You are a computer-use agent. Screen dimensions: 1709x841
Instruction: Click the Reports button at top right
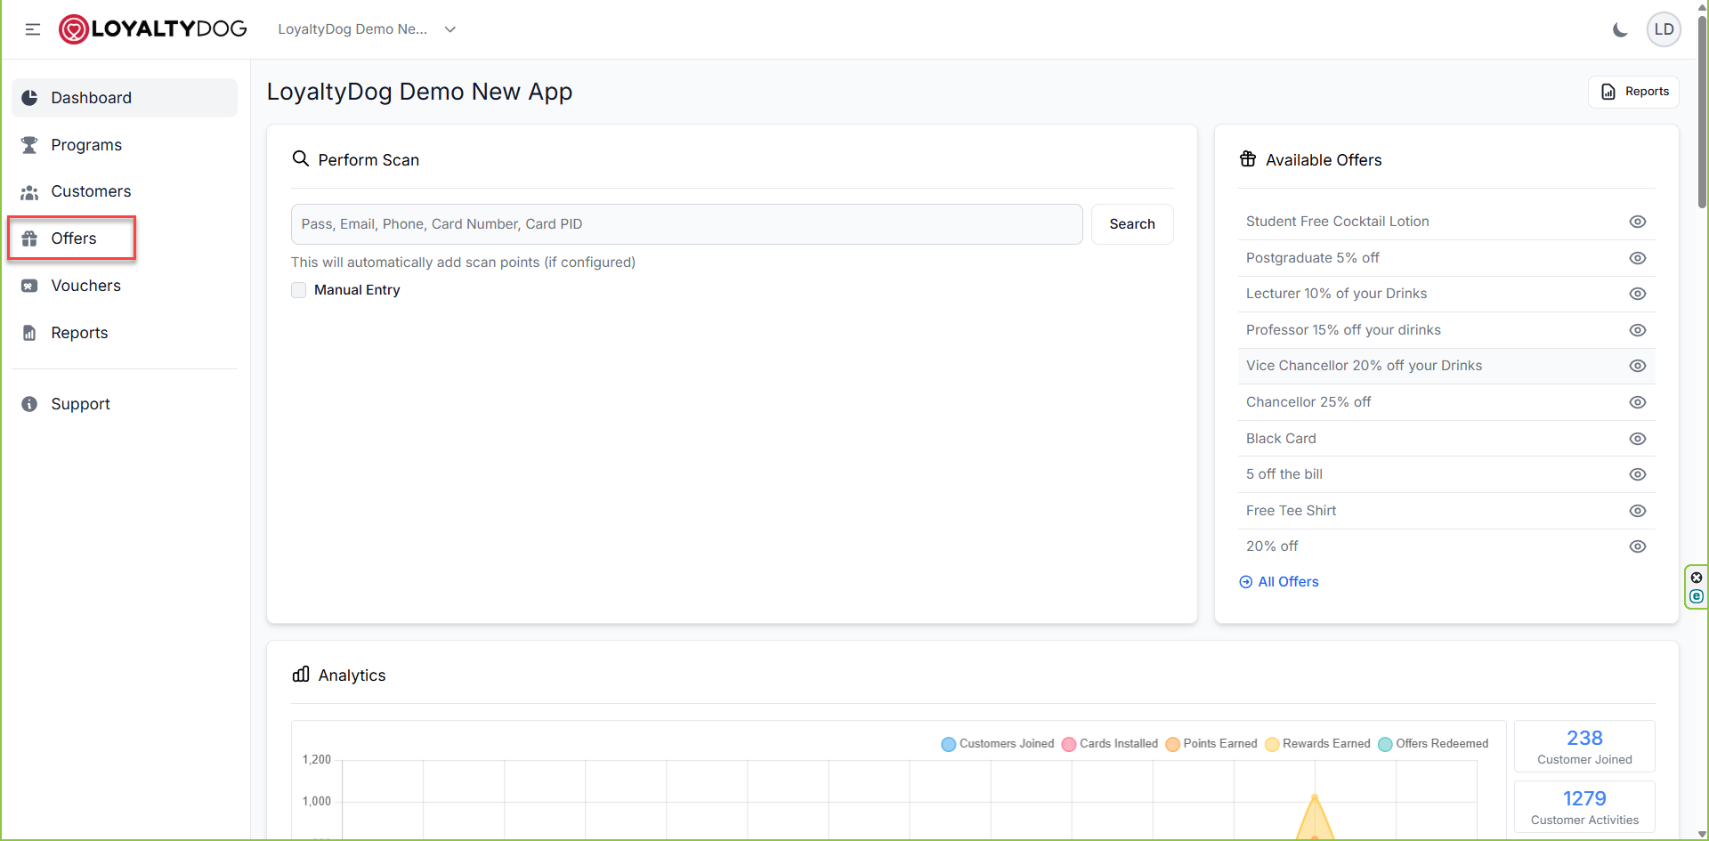tap(1633, 92)
